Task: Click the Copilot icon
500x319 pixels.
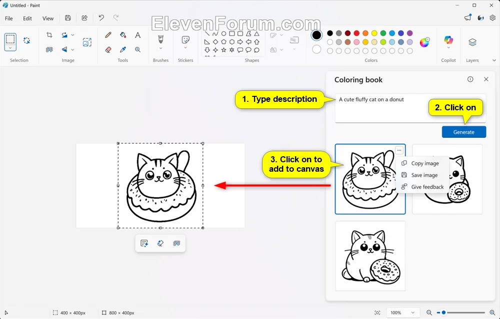Action: click(x=448, y=40)
